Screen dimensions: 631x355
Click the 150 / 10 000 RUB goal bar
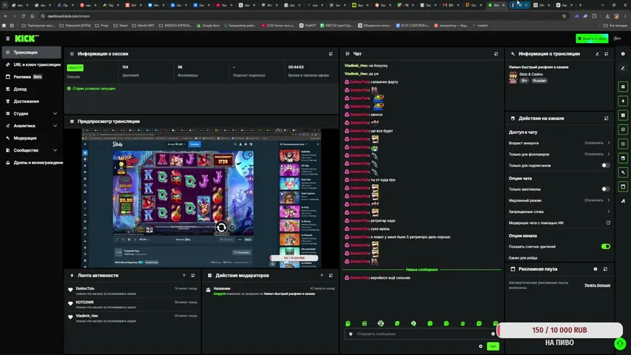(x=559, y=330)
